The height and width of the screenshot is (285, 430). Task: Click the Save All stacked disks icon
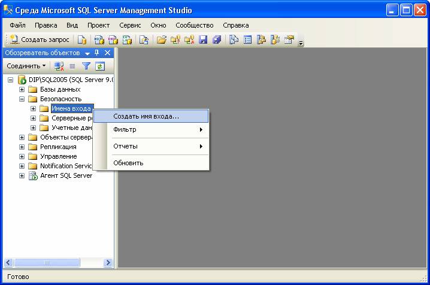217,40
